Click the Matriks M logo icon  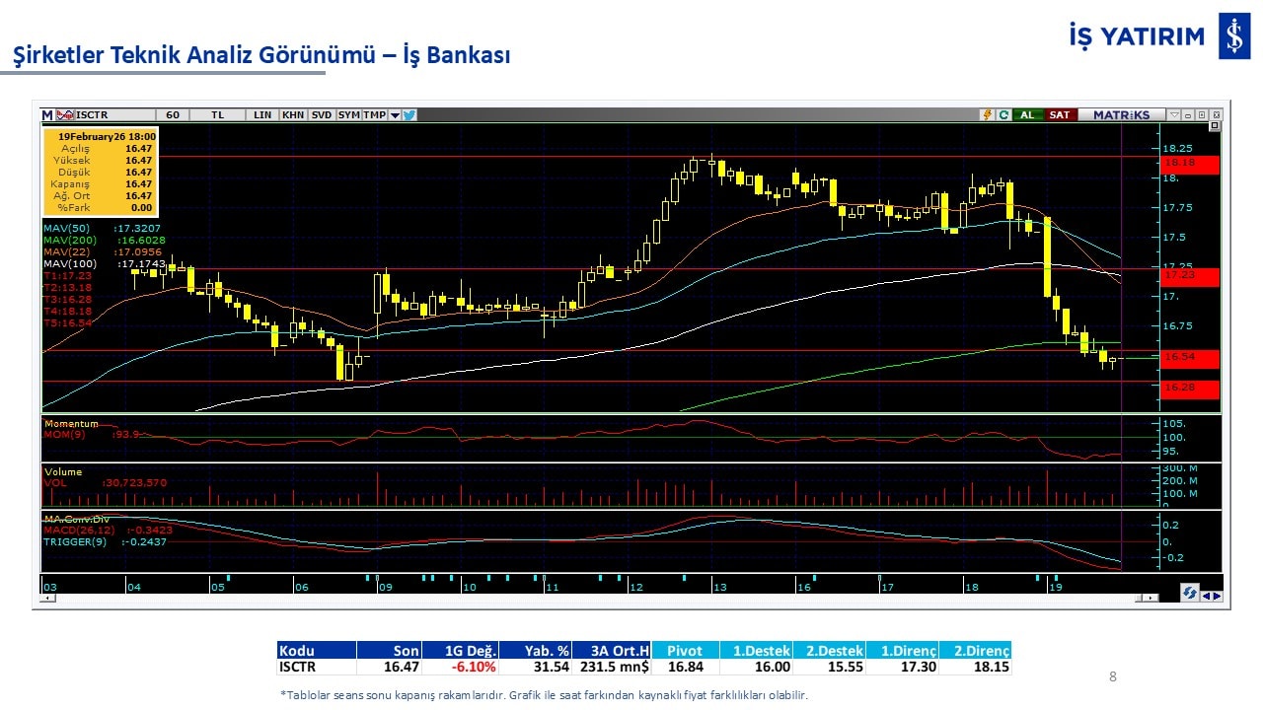tap(47, 115)
